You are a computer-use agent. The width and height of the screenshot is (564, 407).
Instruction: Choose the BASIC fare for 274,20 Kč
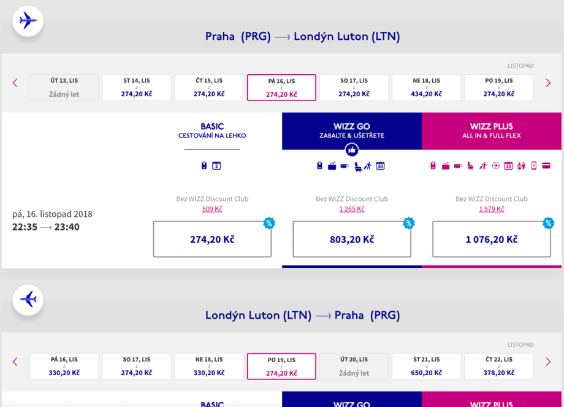pyautogui.click(x=212, y=239)
